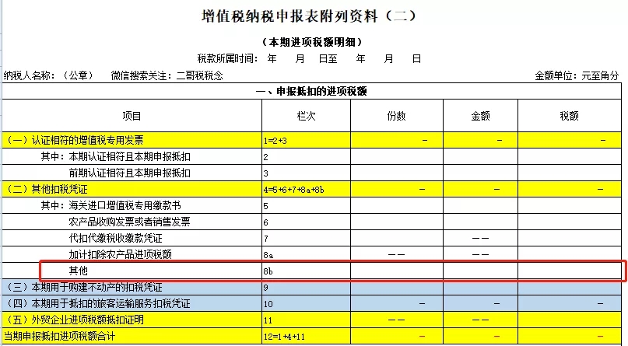Image resolution: width=628 pixels, height=346 pixels.
Task: Click the 金额 cell in row 8b
Action: [x=480, y=271]
